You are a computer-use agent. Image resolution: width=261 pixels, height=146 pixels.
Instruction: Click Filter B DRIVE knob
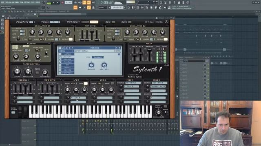38,56
